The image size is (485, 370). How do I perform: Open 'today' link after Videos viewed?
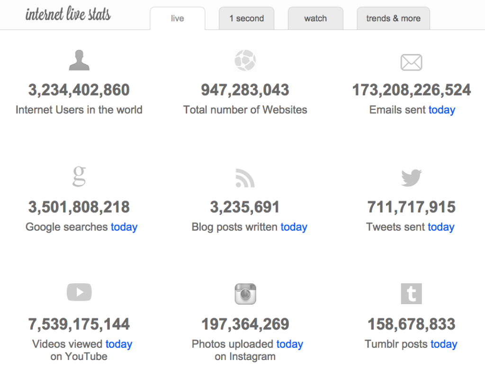[x=119, y=344]
